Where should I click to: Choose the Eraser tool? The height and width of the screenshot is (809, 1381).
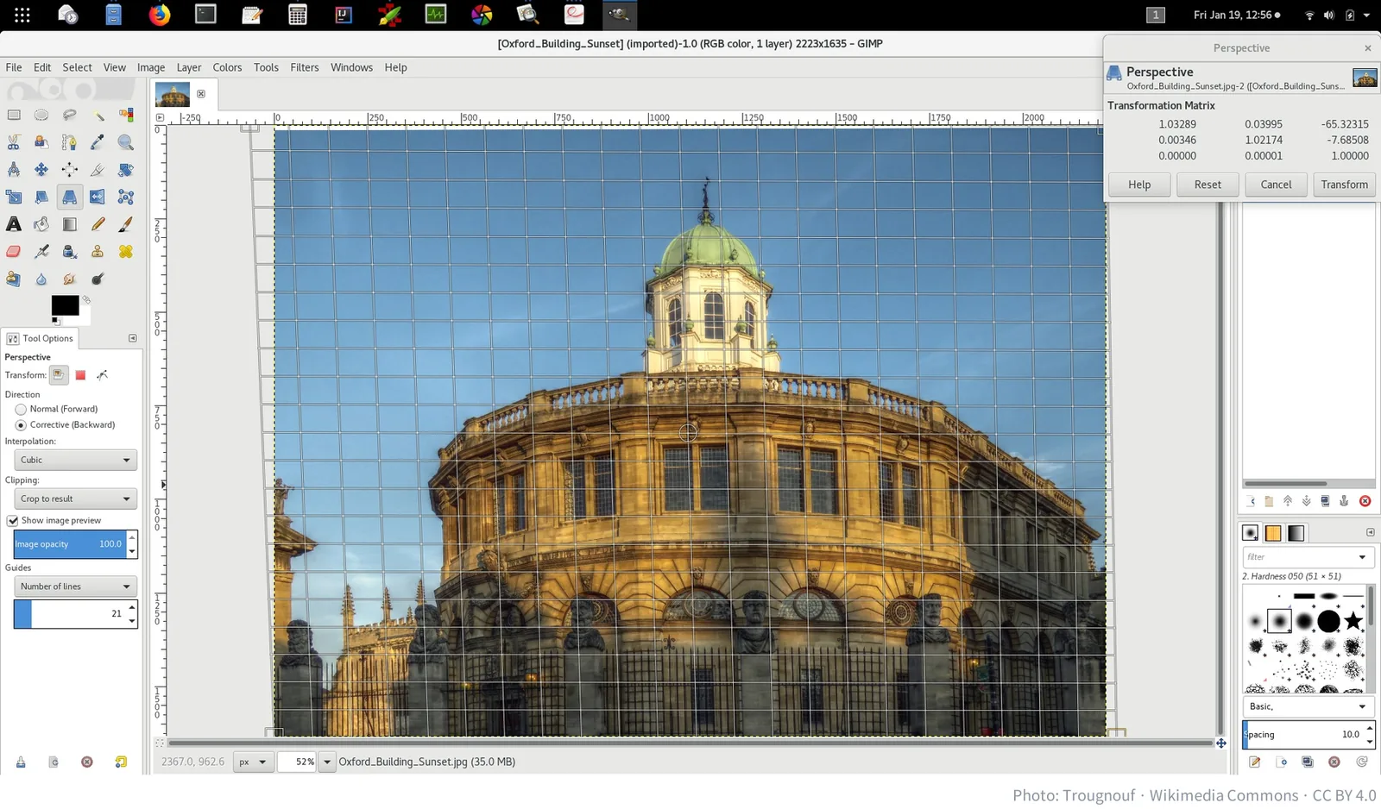tap(14, 252)
